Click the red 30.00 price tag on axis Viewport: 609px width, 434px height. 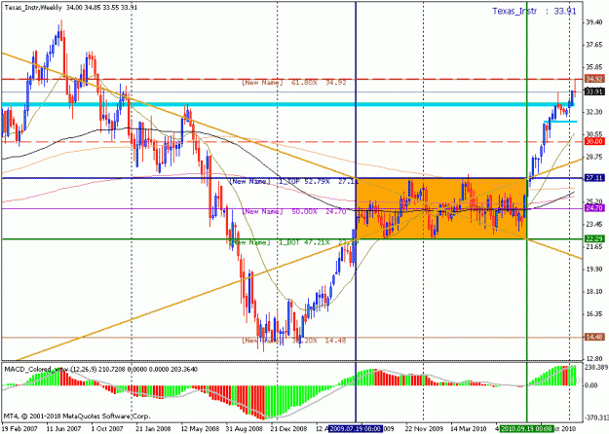click(594, 142)
